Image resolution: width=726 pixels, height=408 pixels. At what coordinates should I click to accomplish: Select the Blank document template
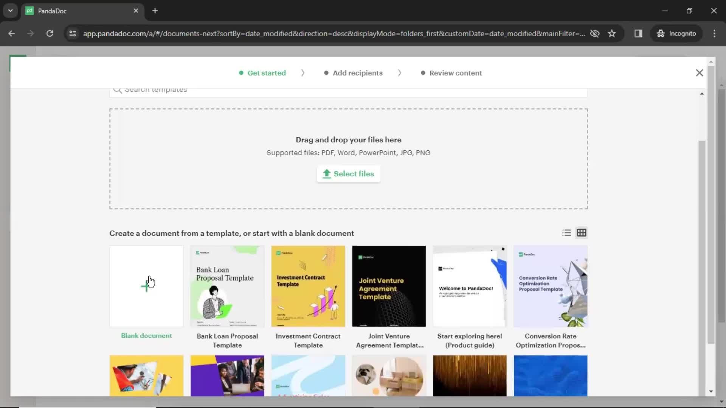click(x=146, y=286)
